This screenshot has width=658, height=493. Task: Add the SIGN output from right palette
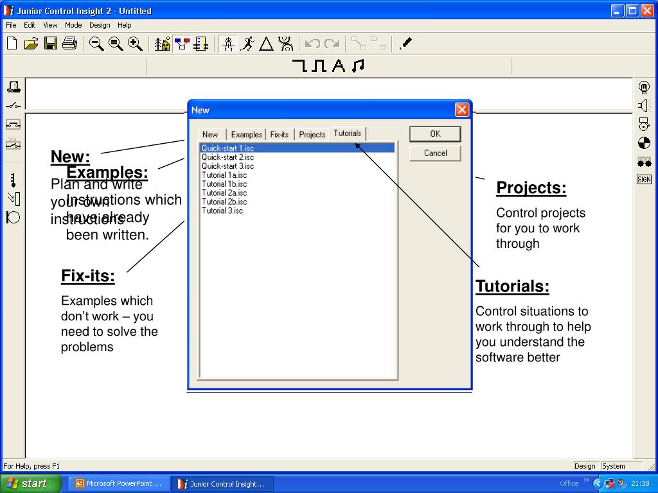pyautogui.click(x=644, y=180)
